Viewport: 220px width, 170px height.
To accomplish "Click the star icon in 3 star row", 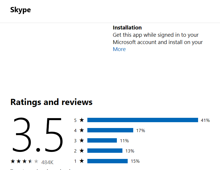I will [82, 141].
